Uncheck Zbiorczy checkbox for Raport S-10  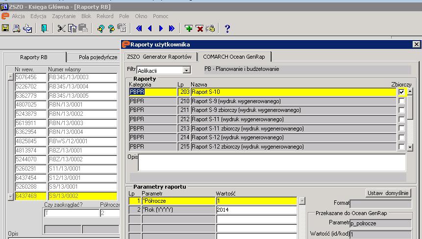pos(401,92)
